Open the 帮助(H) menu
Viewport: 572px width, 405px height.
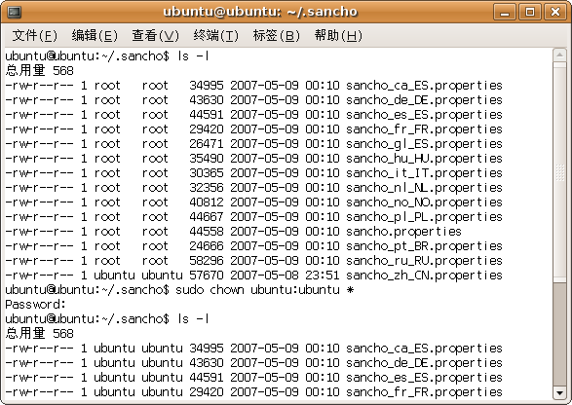(338, 35)
